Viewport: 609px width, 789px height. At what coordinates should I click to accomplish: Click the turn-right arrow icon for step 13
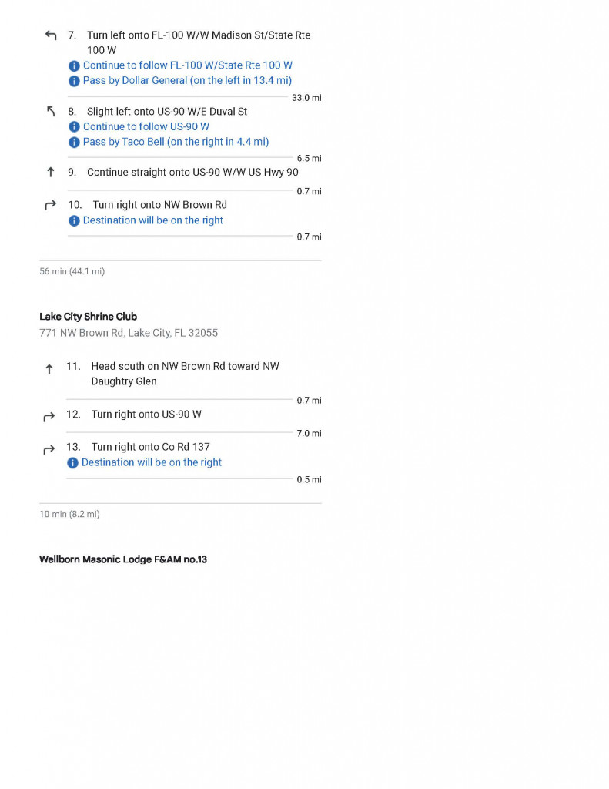[49, 449]
